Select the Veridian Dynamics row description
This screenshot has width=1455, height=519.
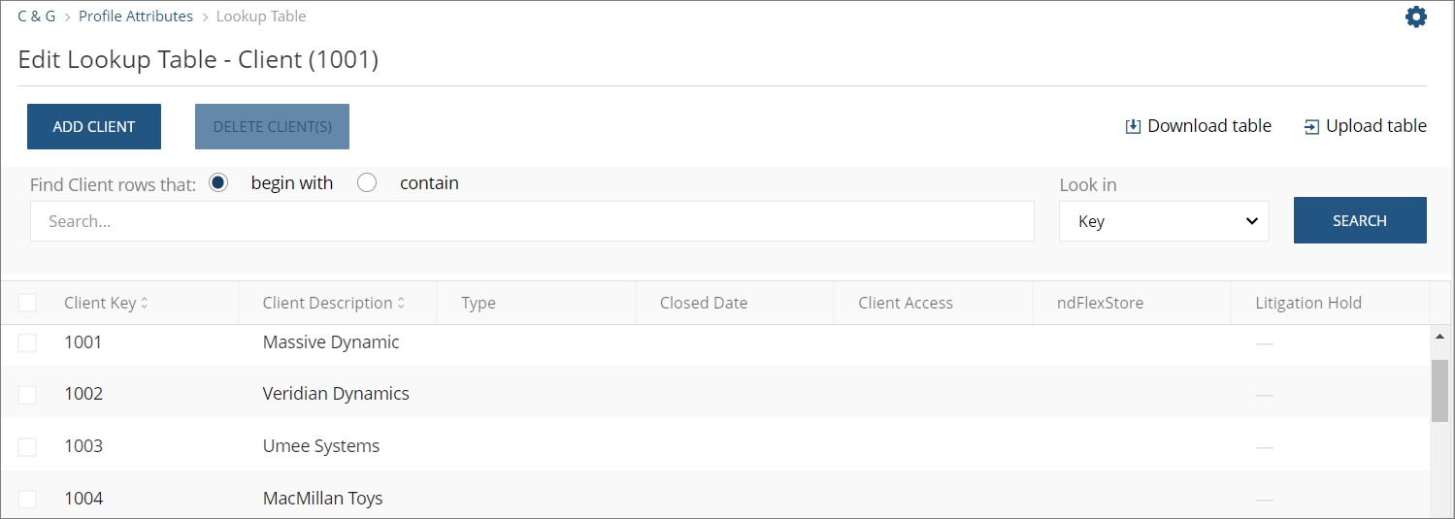coord(336,394)
